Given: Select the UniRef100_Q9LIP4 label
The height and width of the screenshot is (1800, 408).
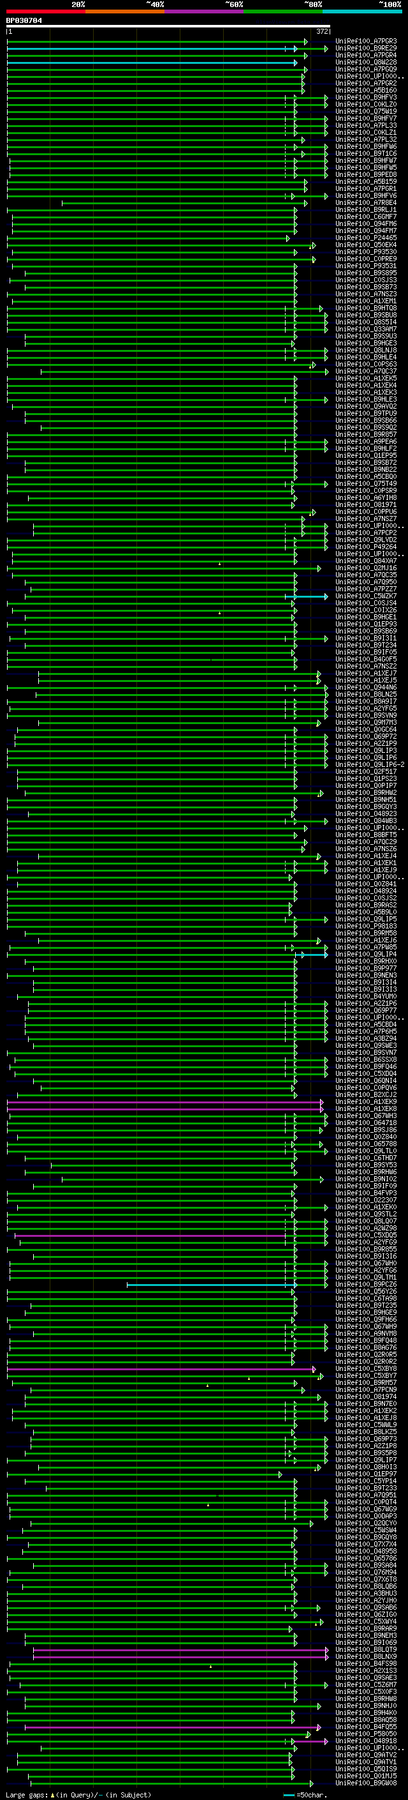Looking at the screenshot, I should pos(366,955).
